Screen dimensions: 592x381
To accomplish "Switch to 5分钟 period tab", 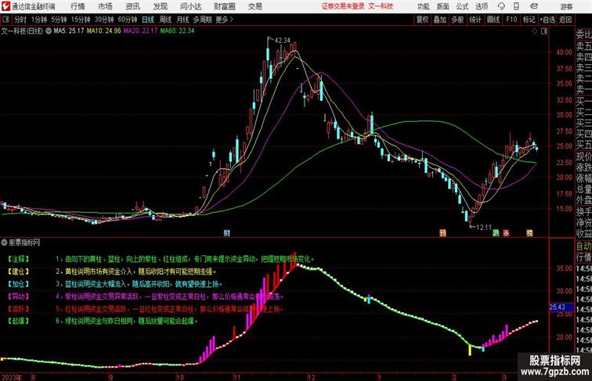I will (x=59, y=20).
